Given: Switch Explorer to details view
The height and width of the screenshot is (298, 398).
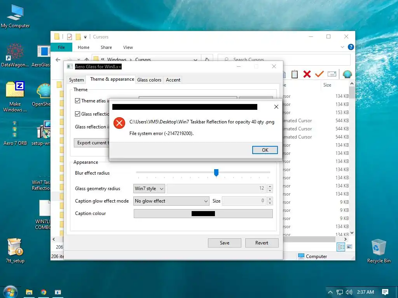Looking at the screenshot, I should point(341,247).
